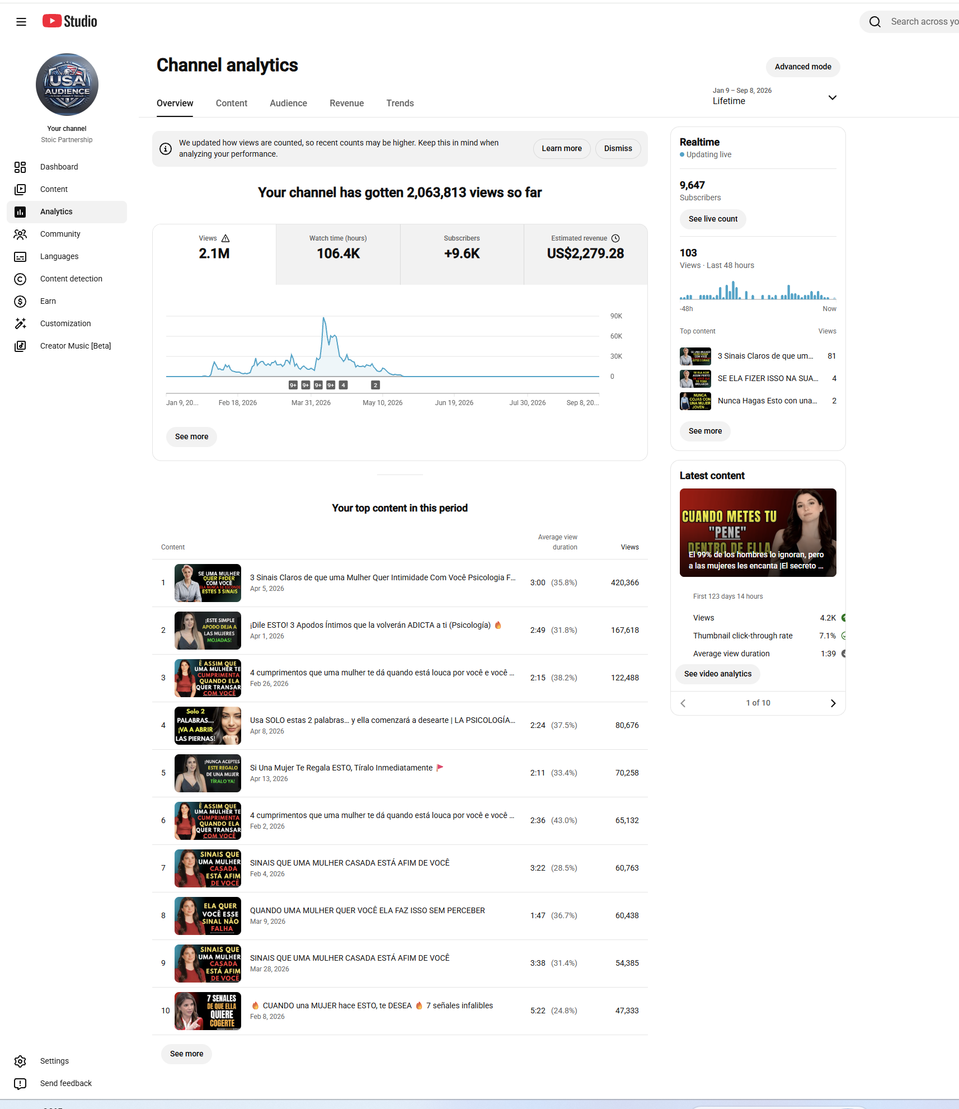Open the Earn dollar icon
This screenshot has height=1109, width=959.
pyautogui.click(x=20, y=301)
